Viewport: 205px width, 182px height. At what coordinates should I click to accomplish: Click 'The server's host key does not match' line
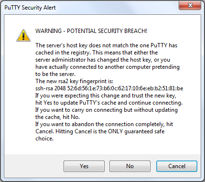point(106,45)
